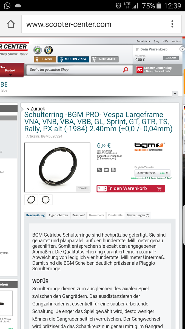185x329 pixels.
Task: Expand the header collapse arrow below search
Action: click(175, 93)
